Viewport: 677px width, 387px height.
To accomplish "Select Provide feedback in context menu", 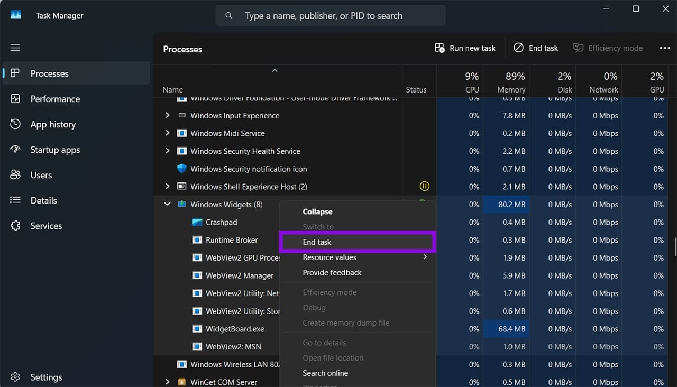I will pos(357,273).
